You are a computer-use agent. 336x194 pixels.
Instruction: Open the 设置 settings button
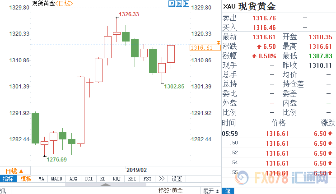[177, 179]
